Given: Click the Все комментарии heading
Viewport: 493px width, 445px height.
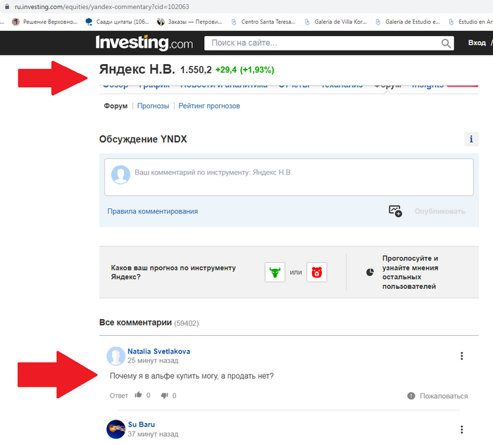Looking at the screenshot, I should [x=135, y=322].
